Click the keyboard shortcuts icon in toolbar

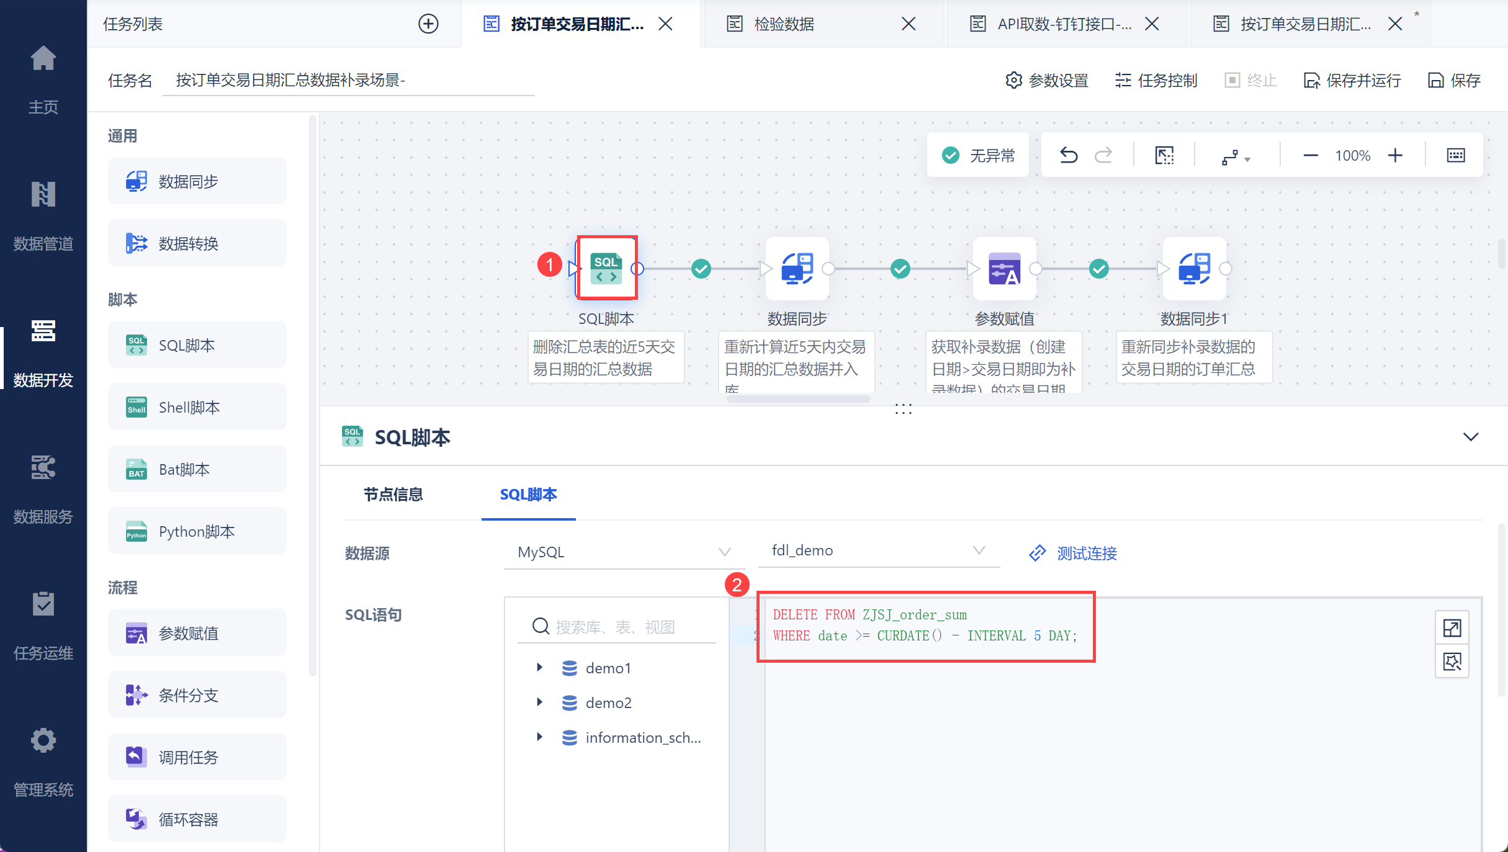coord(1455,155)
